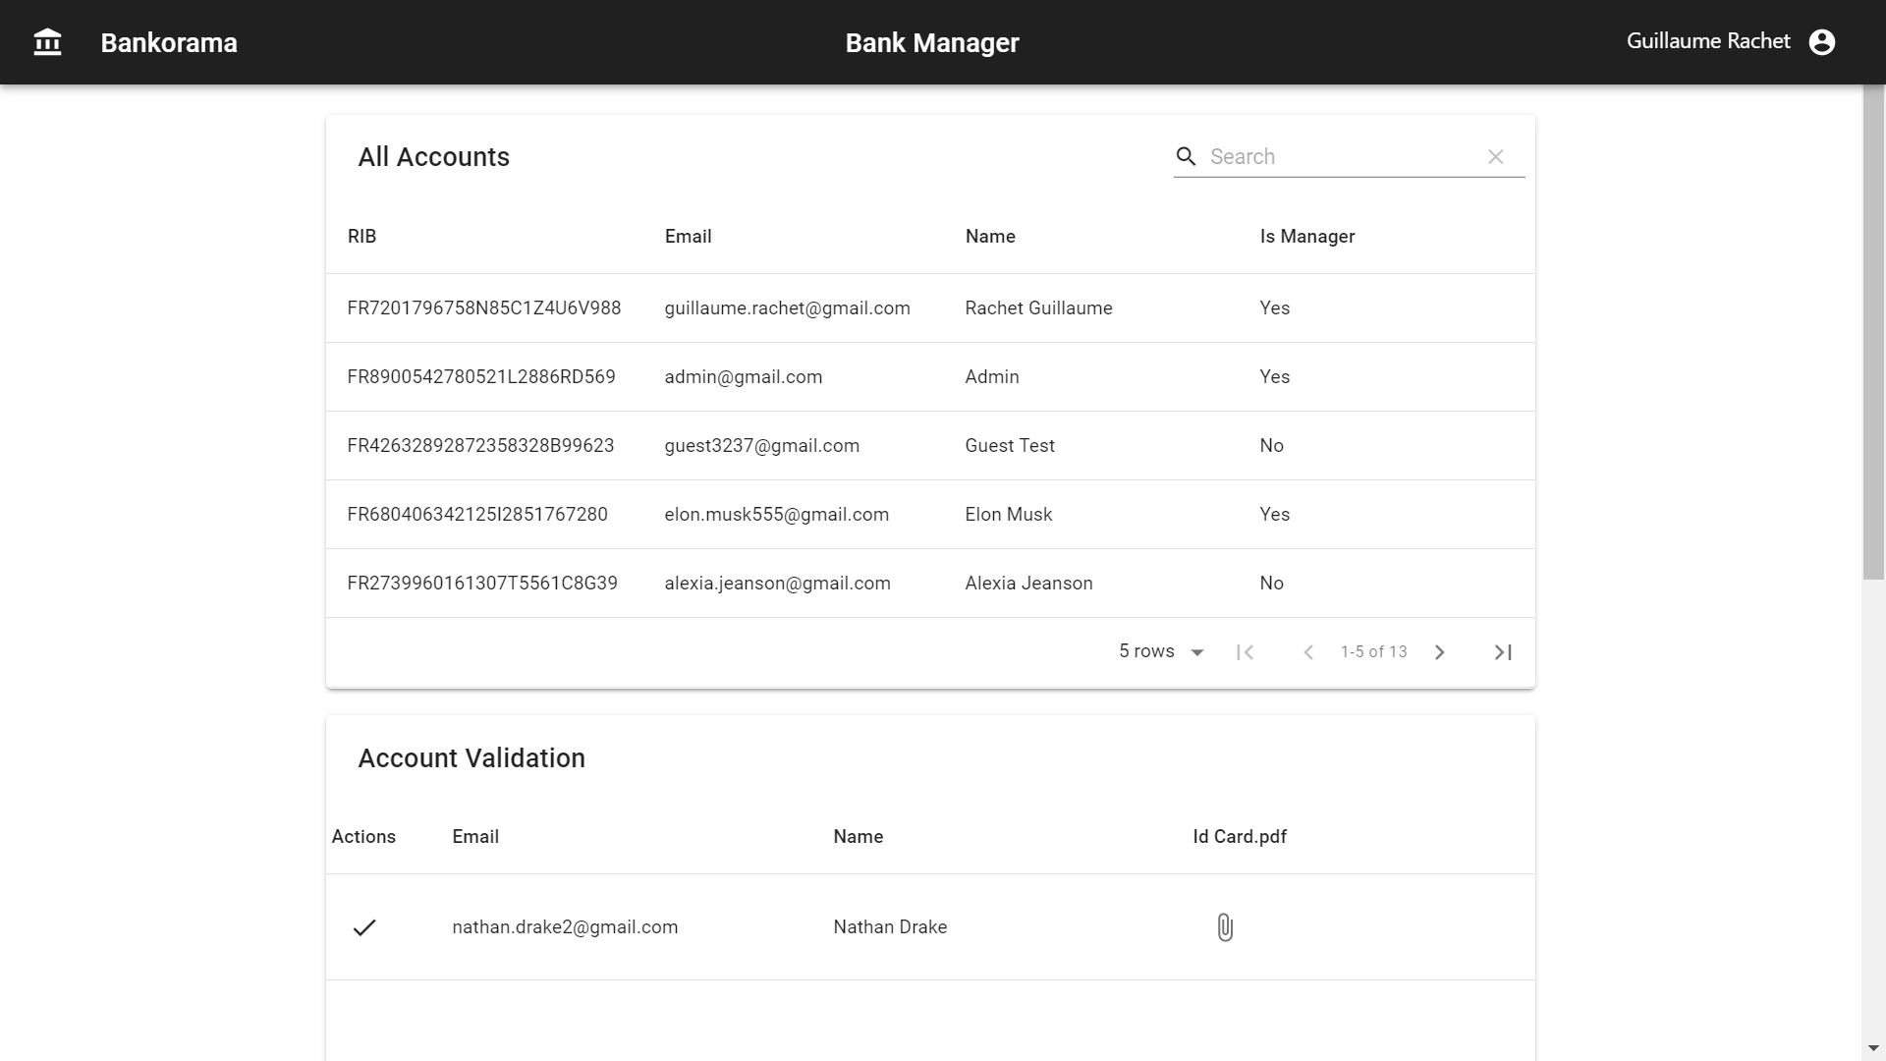Click the Account Validation heading

point(471,757)
